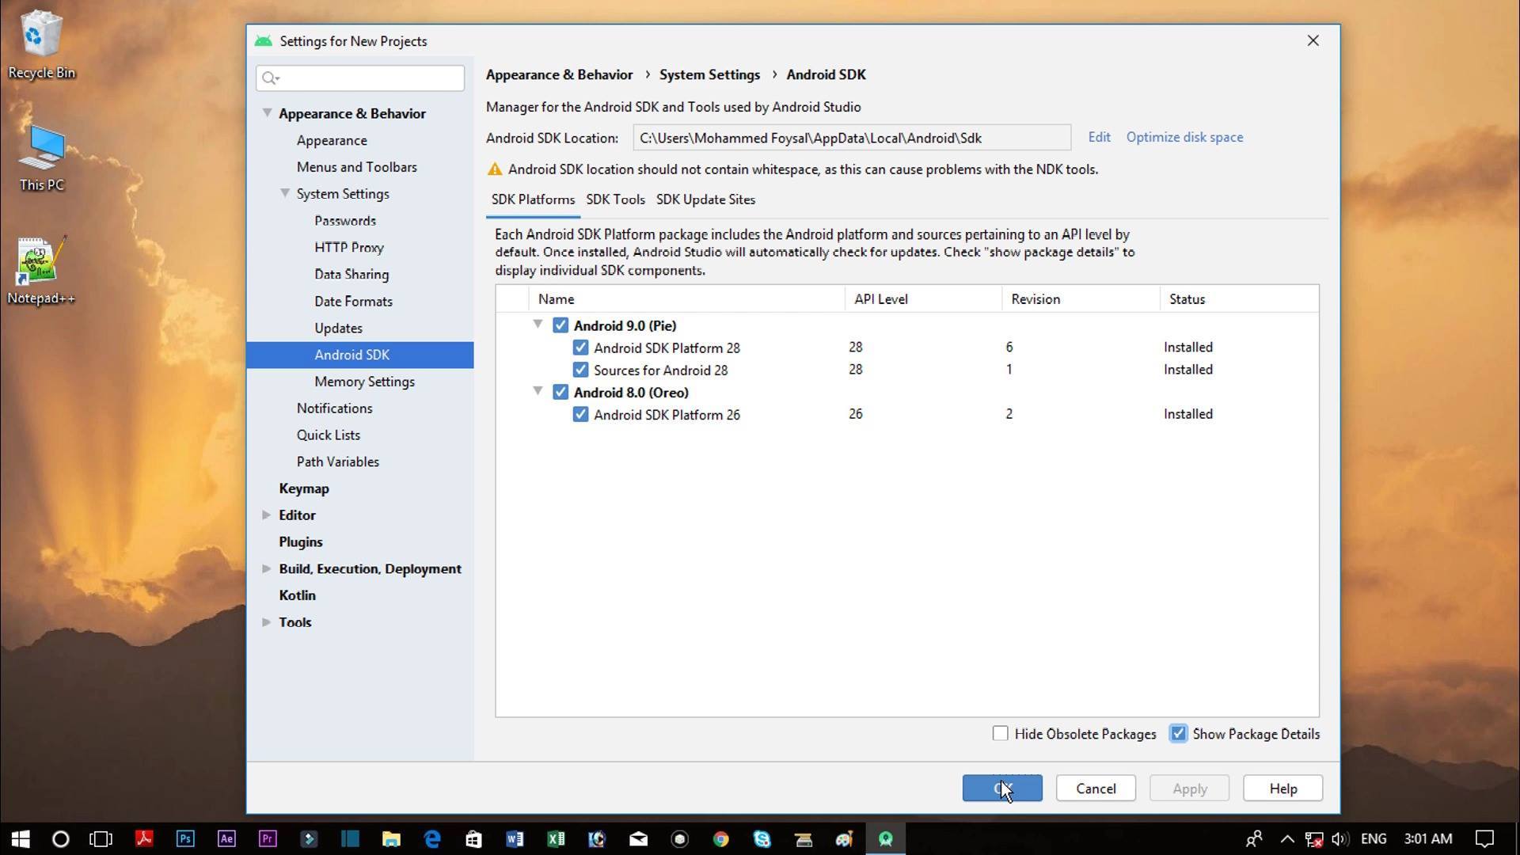Open People icon in the taskbar

coord(1254,838)
